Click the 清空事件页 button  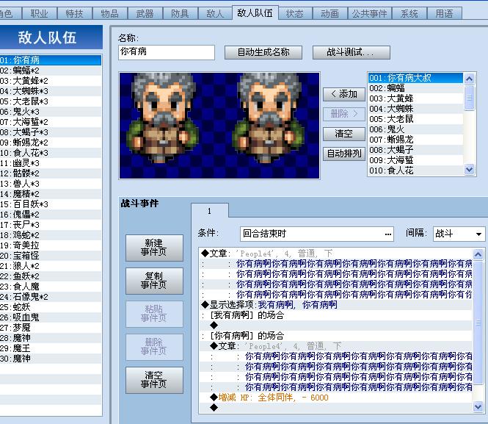pos(154,380)
